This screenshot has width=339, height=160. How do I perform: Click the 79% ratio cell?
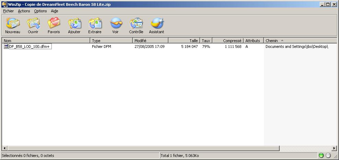[x=206, y=46]
